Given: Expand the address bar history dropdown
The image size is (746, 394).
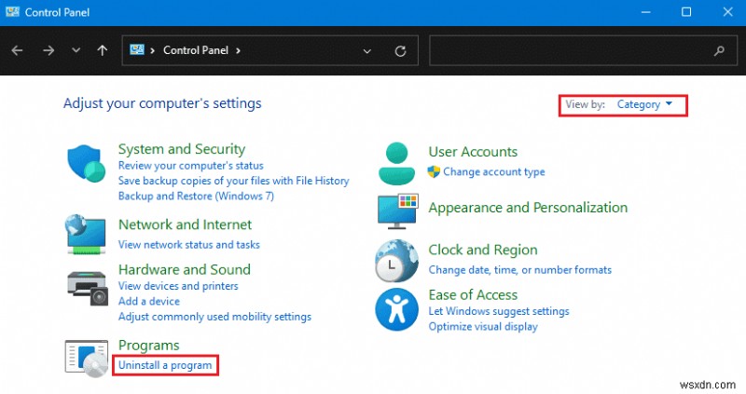Looking at the screenshot, I should pyautogui.click(x=366, y=51).
